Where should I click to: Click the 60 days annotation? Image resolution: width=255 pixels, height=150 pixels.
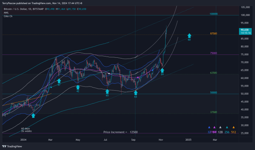pyautogui.click(x=26, y=128)
